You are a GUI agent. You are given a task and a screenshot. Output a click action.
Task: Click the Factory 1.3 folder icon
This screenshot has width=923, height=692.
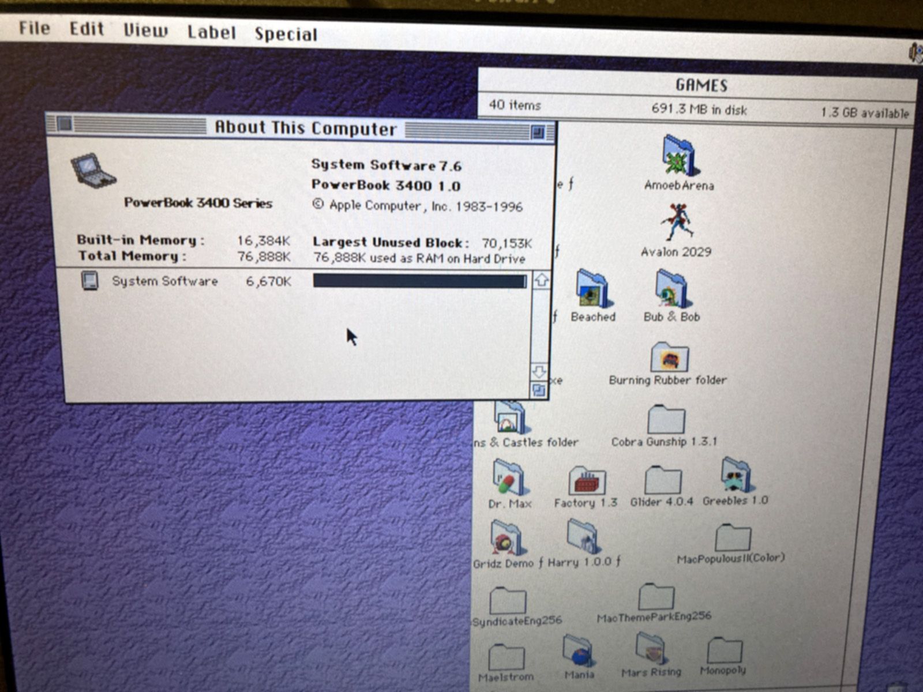pyautogui.click(x=586, y=480)
